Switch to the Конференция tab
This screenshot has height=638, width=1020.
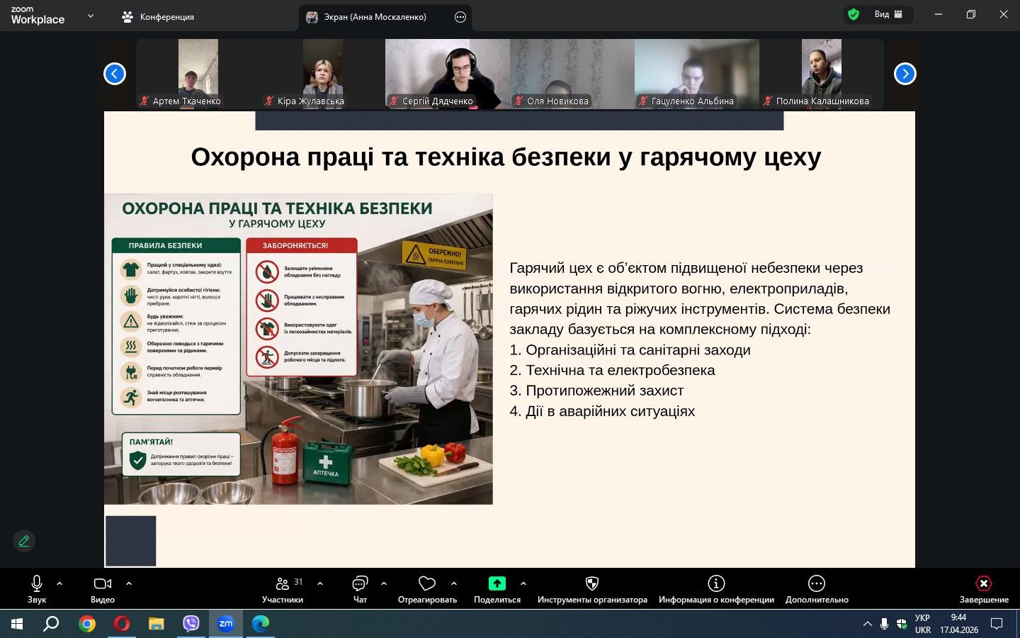click(159, 17)
